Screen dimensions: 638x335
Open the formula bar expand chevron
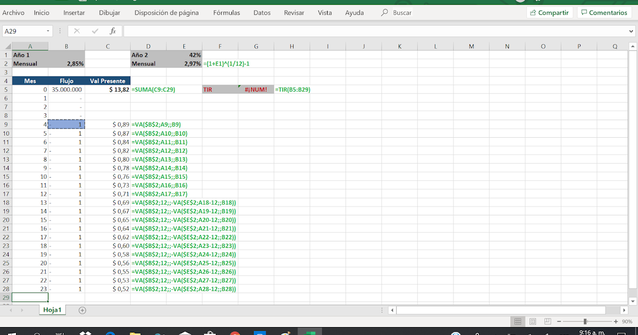631,31
